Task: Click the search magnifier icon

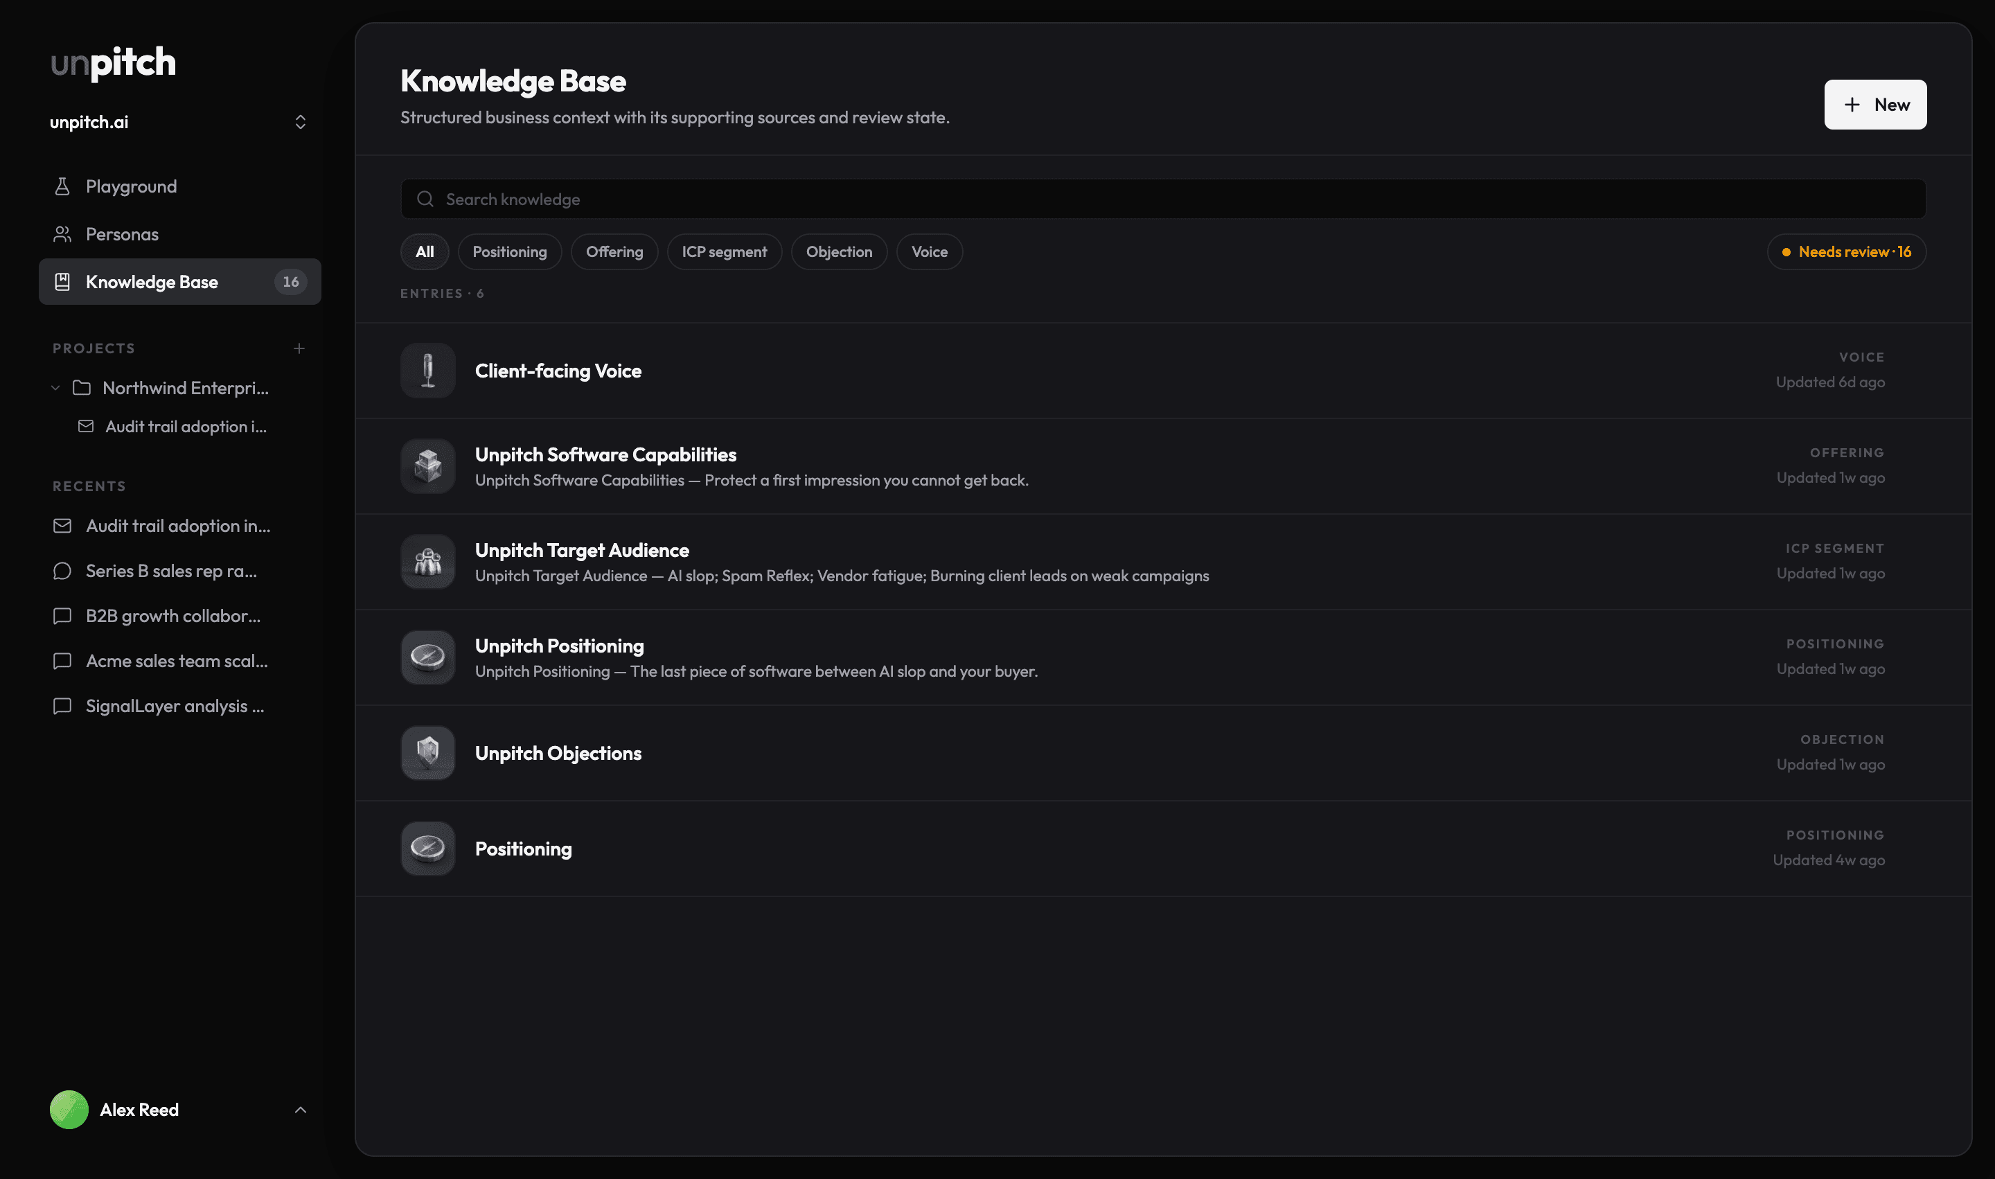Action: (425, 199)
